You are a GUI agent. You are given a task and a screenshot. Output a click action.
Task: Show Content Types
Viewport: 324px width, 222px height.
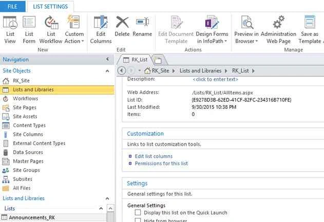click(x=29, y=126)
